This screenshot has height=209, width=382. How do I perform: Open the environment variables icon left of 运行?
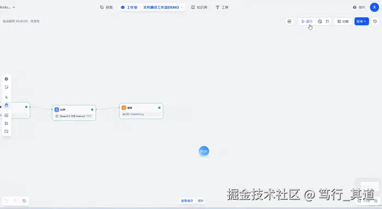click(289, 21)
